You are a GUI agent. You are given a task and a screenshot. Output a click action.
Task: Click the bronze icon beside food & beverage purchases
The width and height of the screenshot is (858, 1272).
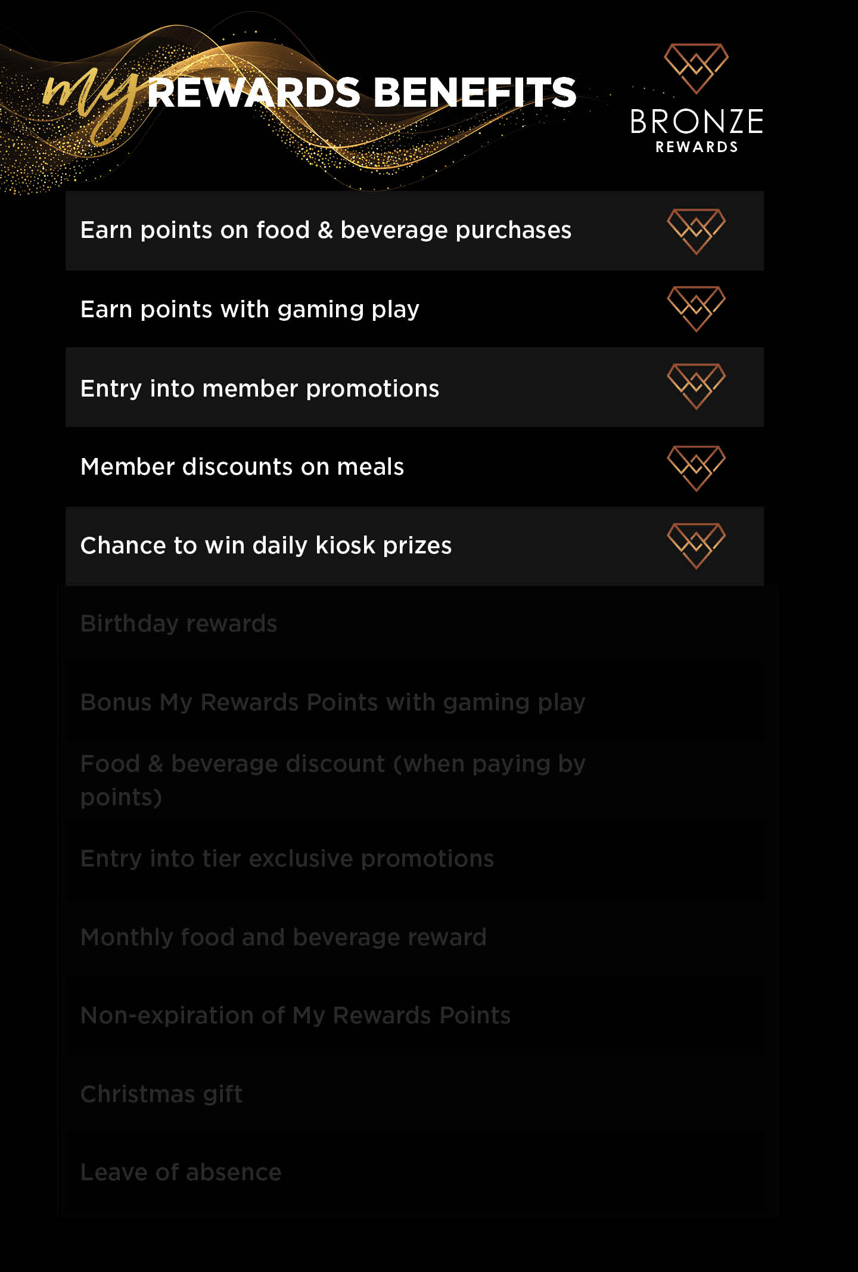[696, 231]
